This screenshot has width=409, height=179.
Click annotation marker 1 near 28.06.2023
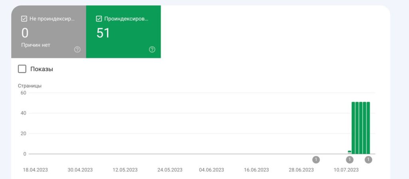[x=316, y=160]
